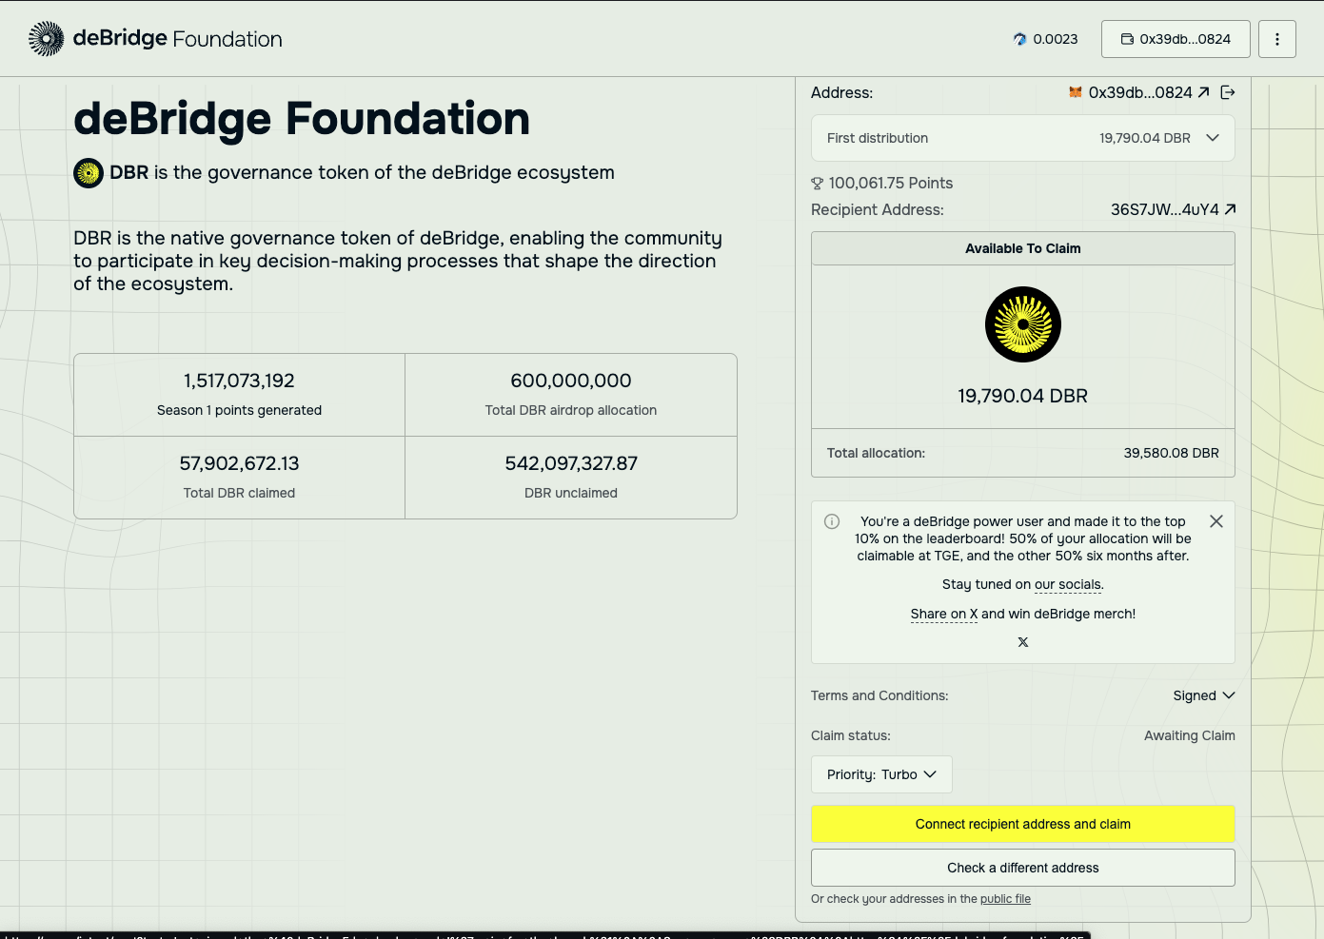Click the large DBR token logo
1324x939 pixels.
point(1023,324)
